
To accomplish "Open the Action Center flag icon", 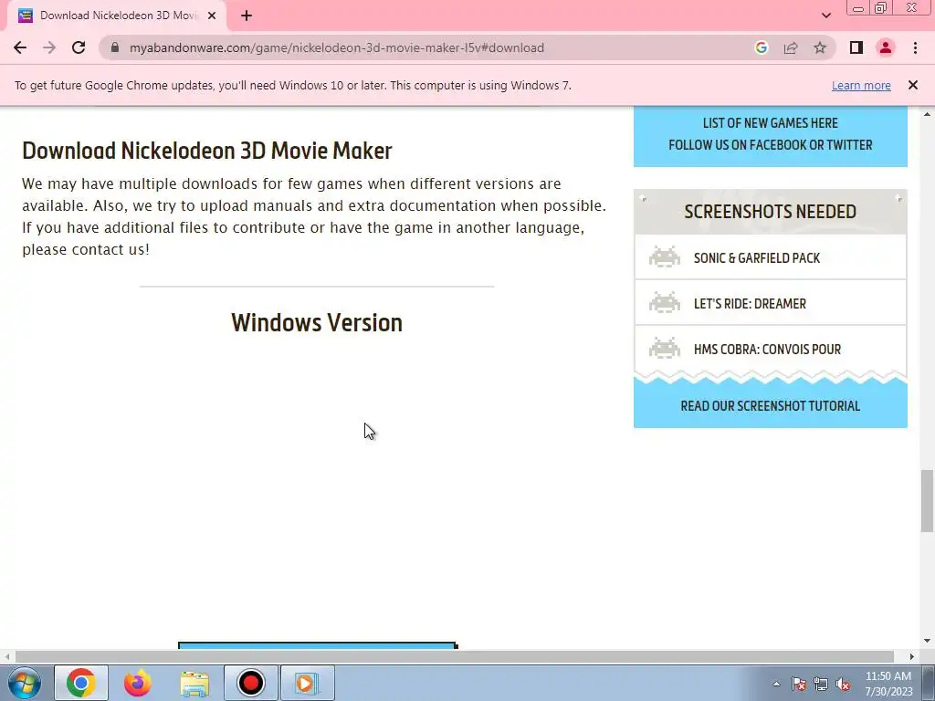I will coord(798,684).
